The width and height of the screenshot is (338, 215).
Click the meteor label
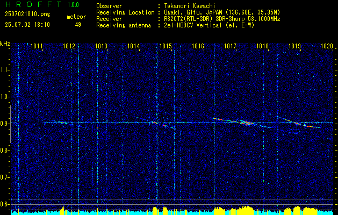76,17
